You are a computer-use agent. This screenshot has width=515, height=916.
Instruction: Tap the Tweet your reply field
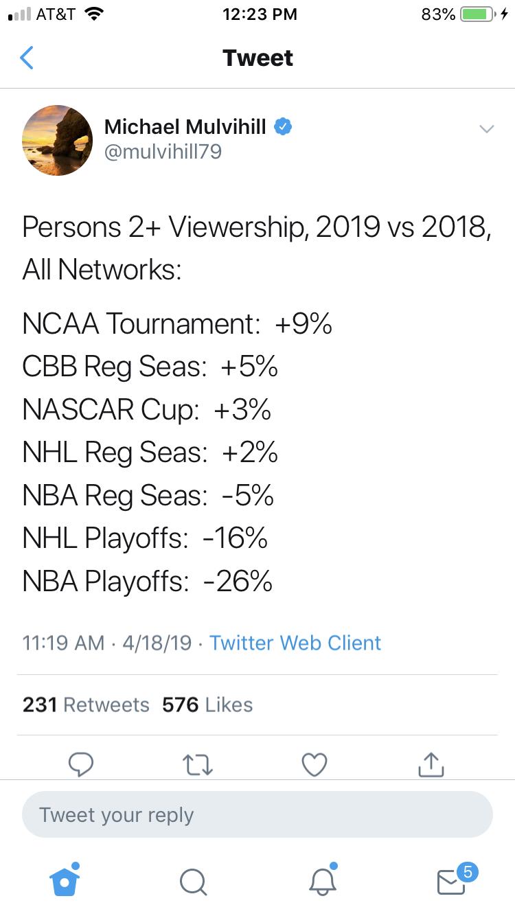point(257,815)
